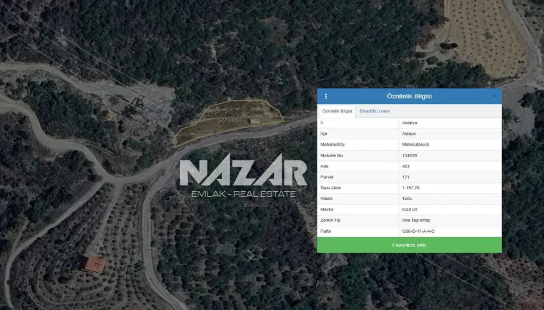Click the Nitelik value Tarla
This screenshot has height=310, width=544.
point(407,199)
